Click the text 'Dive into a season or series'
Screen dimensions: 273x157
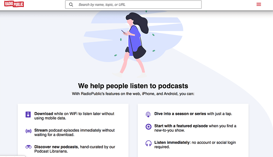(180, 114)
